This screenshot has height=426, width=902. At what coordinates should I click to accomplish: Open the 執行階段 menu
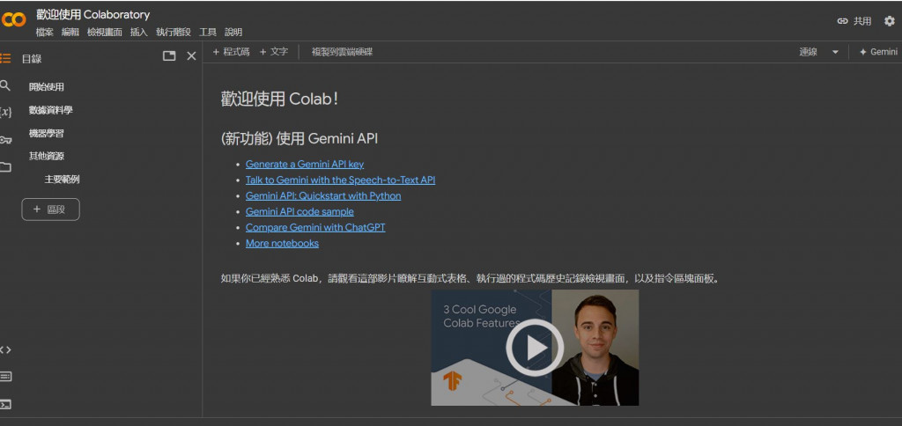click(x=174, y=33)
